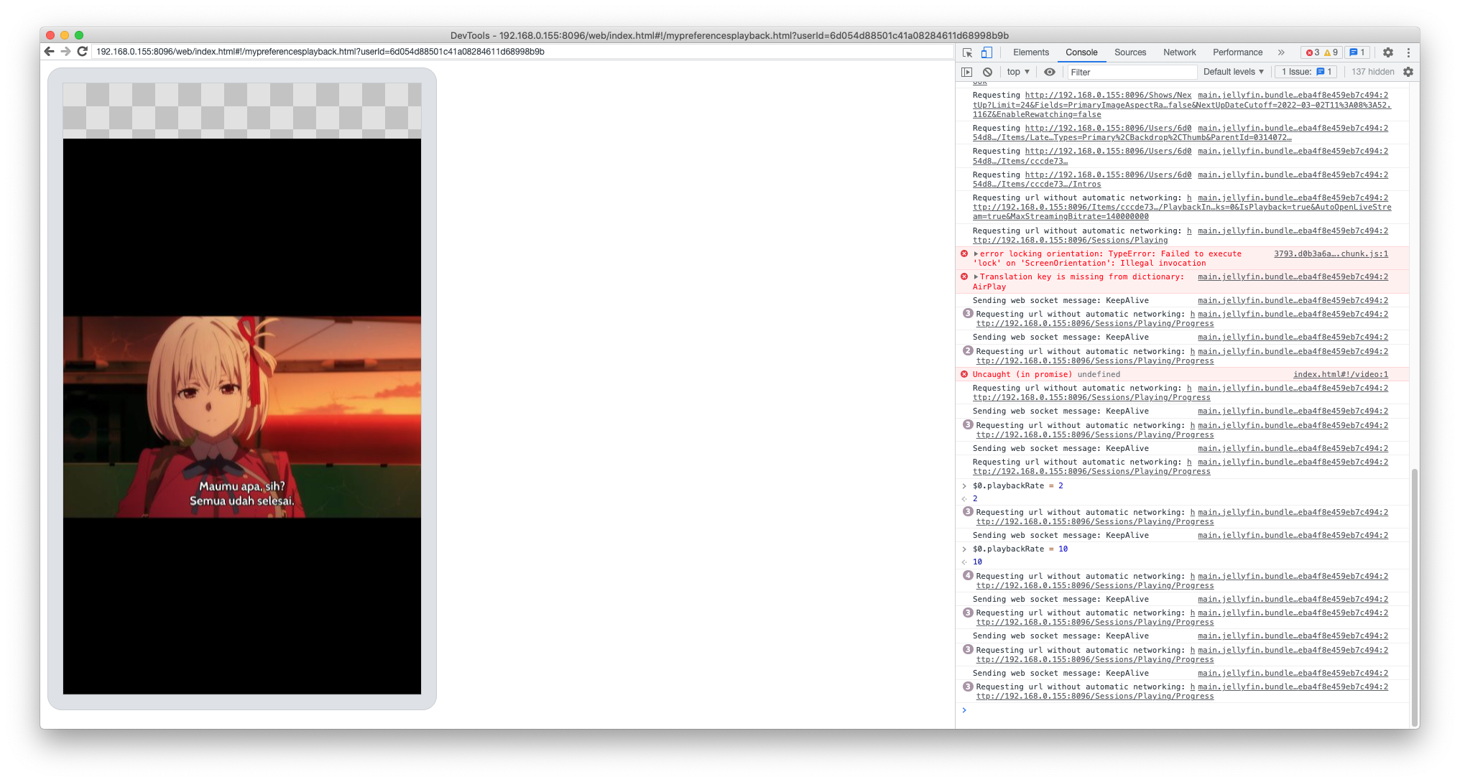Open the more panels chevron menu
The width and height of the screenshot is (1460, 782).
[x=1281, y=52]
